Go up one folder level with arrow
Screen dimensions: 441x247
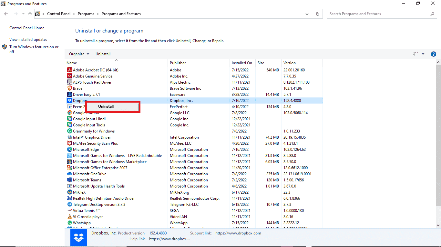[x=30, y=14]
